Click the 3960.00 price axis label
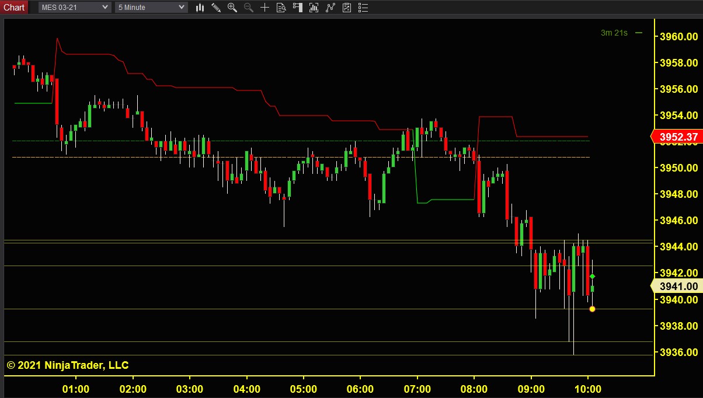Screen dimensions: 703x398 pos(678,36)
